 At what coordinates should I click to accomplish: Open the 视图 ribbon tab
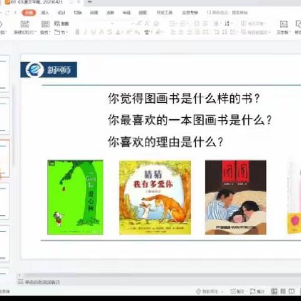click(142, 13)
